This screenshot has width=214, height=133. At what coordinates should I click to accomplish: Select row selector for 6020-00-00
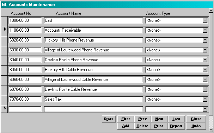[4, 41]
